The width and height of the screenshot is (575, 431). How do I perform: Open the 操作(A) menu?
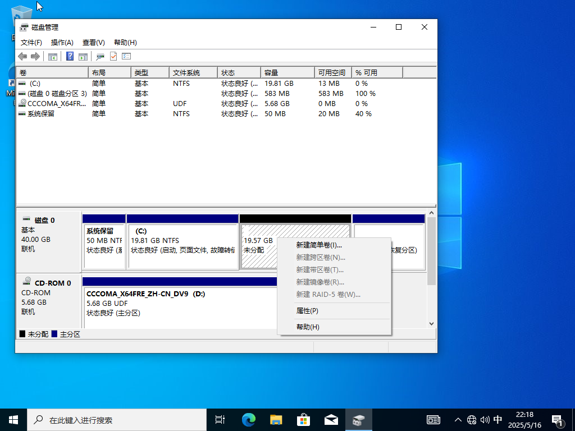(x=62, y=43)
